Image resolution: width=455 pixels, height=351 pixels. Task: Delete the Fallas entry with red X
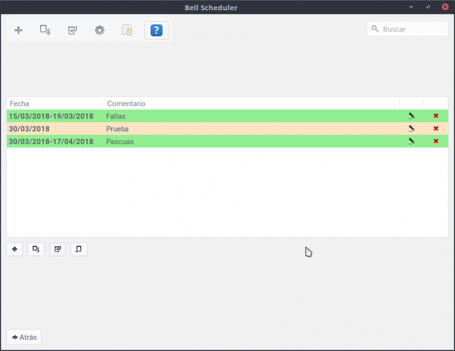pos(436,116)
